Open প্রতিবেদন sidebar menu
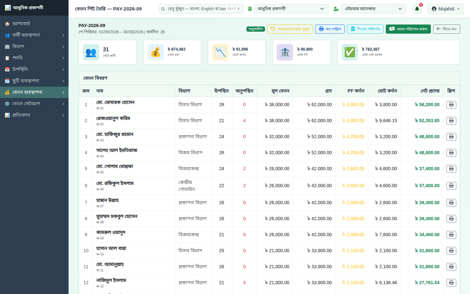470x294 pixels. pos(34,115)
